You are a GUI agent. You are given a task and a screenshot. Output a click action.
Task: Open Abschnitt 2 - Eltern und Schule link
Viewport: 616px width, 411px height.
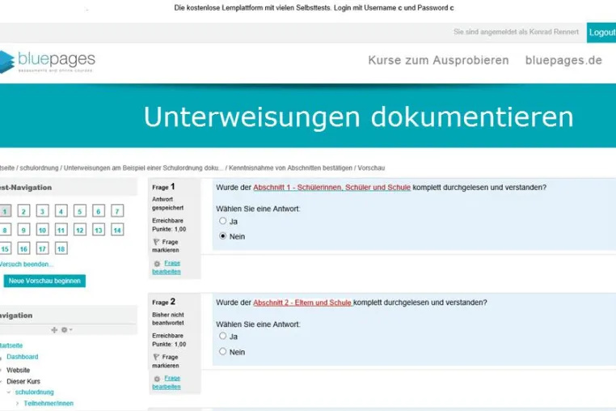pos(302,303)
